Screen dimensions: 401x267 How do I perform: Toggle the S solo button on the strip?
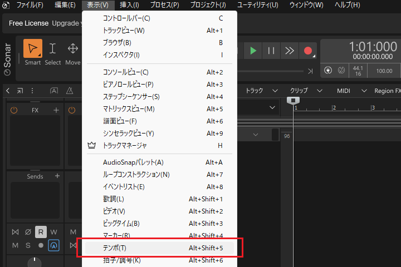28,245
